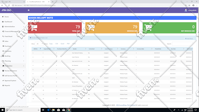The height and width of the screenshot is (112, 199).
Task: Click the Reports printer icon
Action: click(x=3, y=85)
